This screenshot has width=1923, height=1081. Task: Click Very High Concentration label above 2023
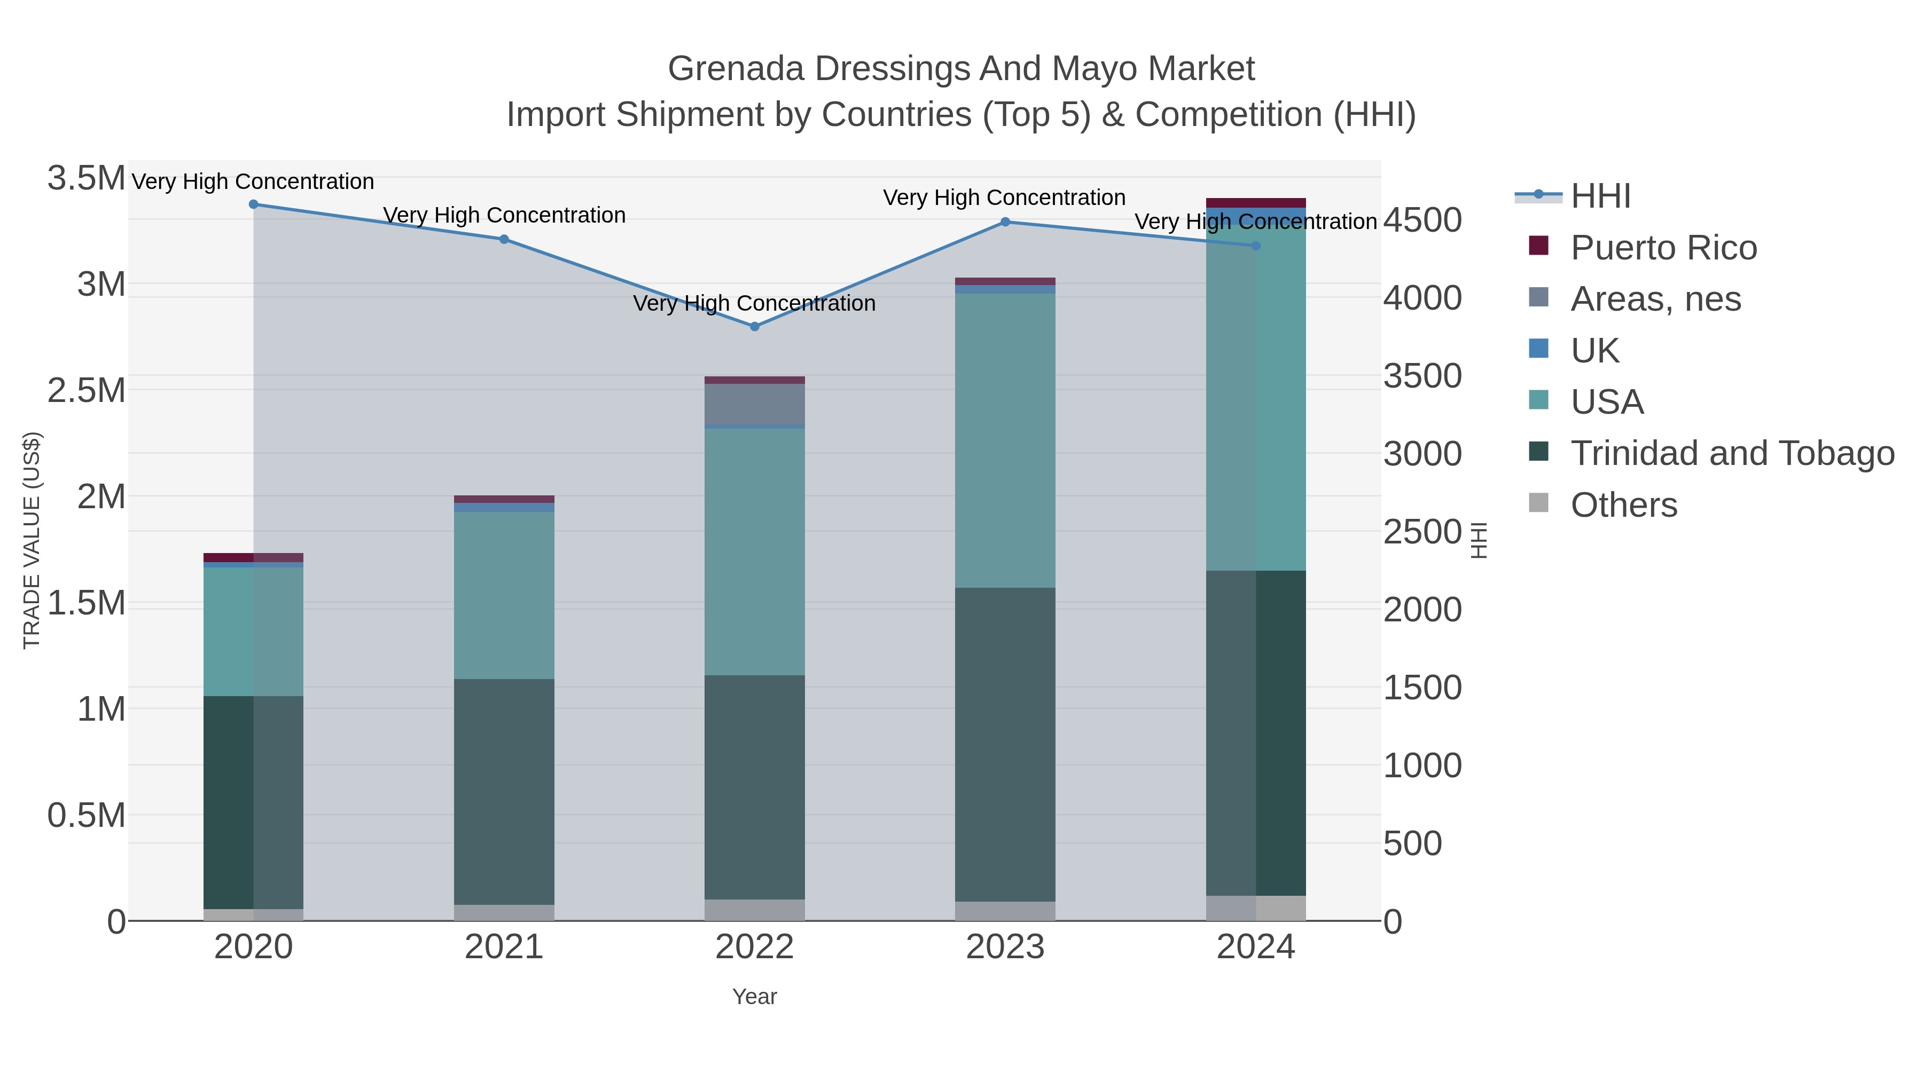[x=1005, y=198]
